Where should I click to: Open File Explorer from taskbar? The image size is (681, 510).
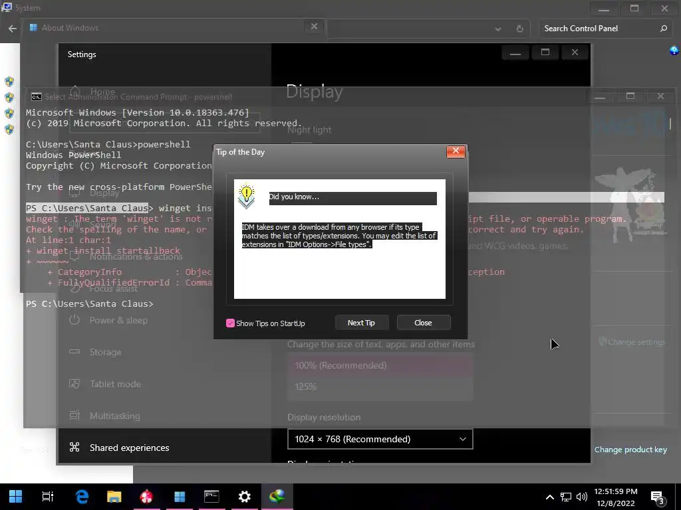click(x=114, y=496)
